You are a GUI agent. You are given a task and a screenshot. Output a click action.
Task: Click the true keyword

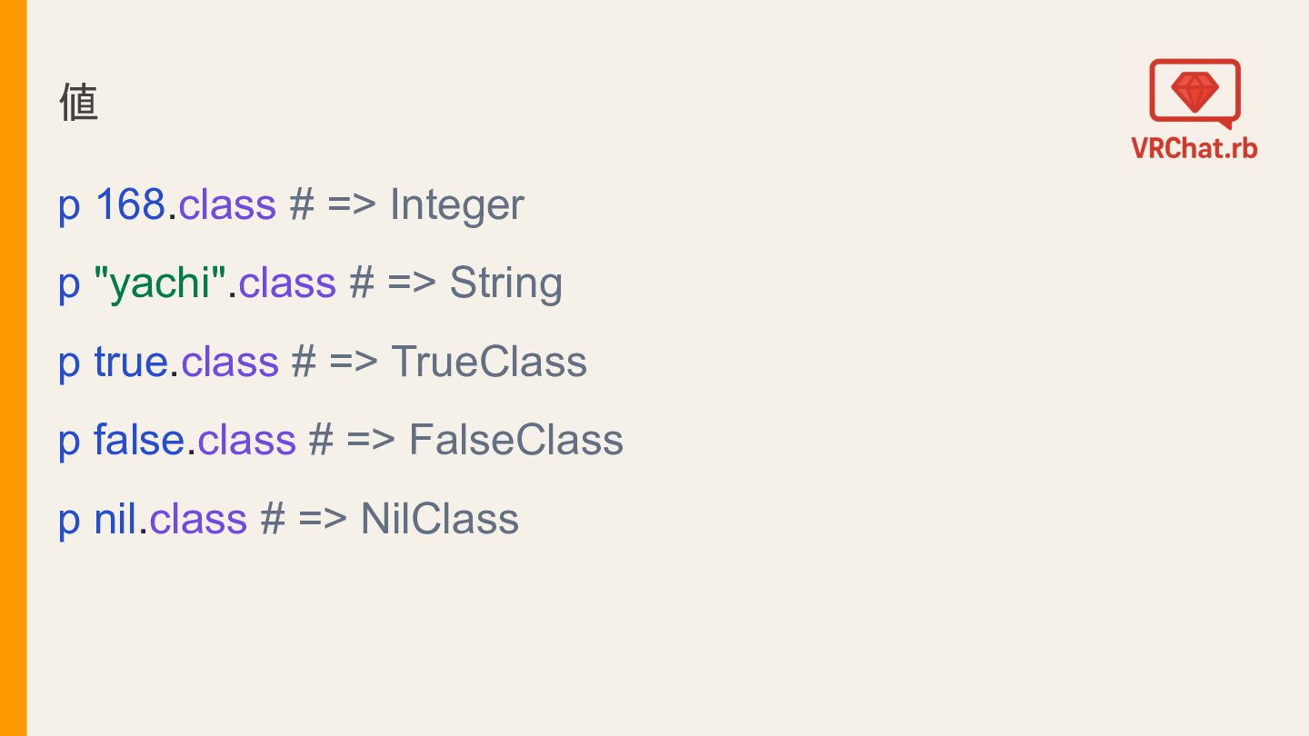131,362
